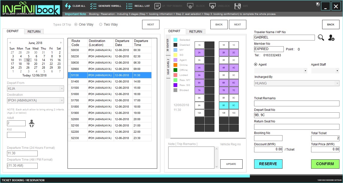Select seat 9B
This screenshot has width=343, height=183.
tap(224, 105)
